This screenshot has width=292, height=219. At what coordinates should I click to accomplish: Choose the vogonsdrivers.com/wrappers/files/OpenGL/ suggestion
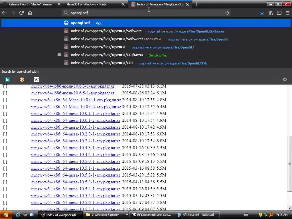coord(146,47)
